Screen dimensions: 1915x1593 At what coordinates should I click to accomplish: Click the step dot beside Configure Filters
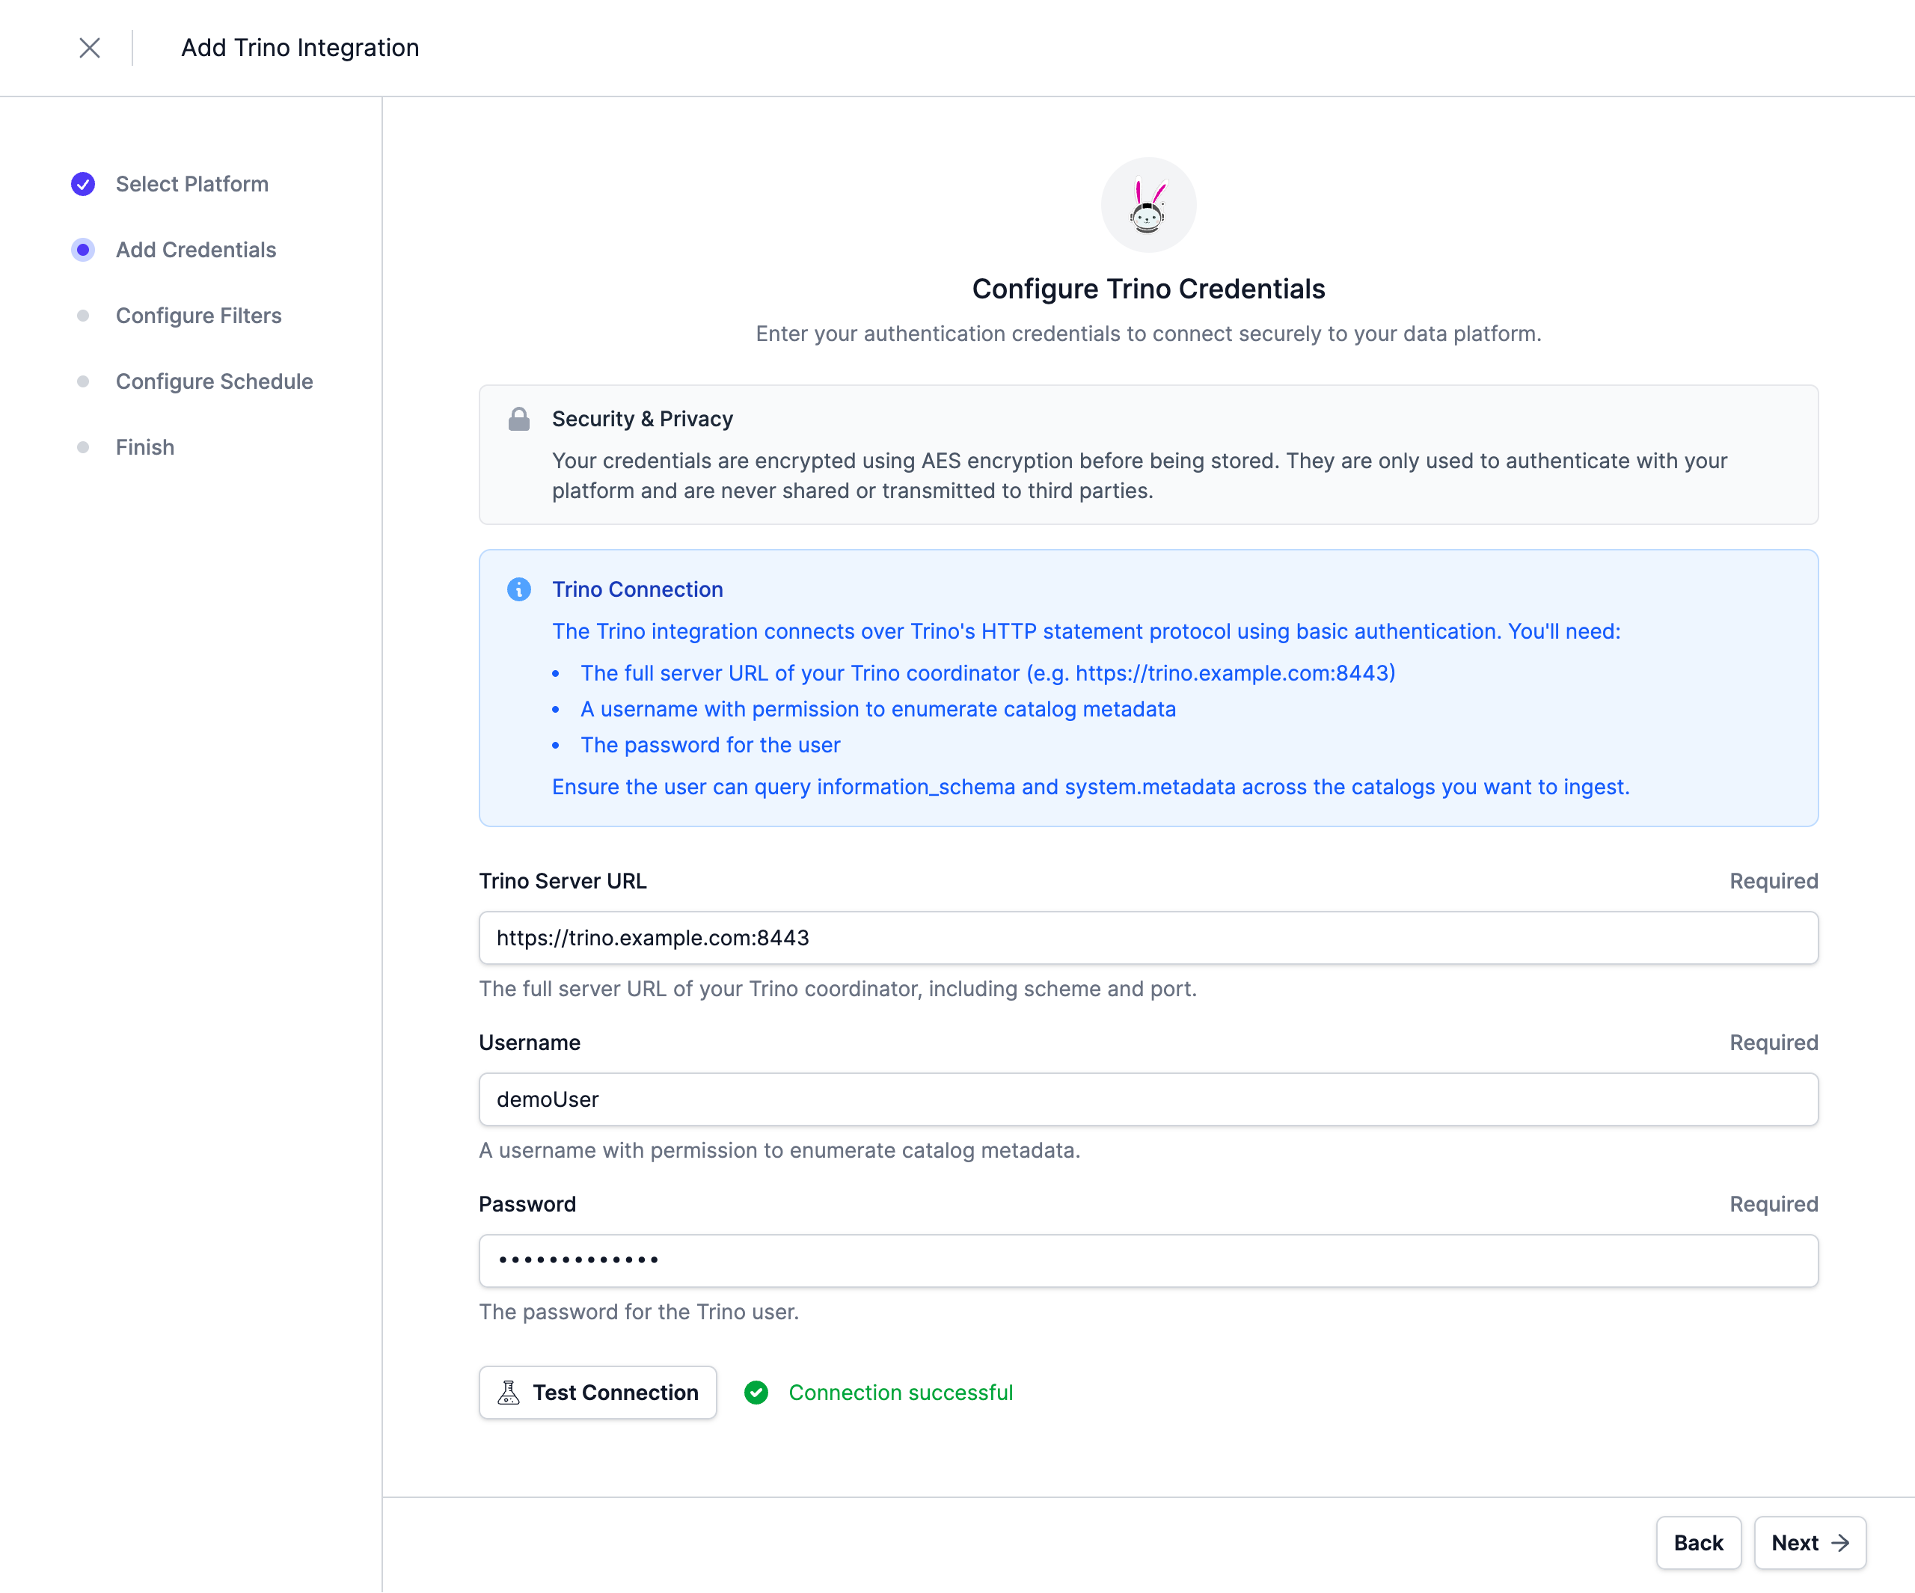coord(83,316)
